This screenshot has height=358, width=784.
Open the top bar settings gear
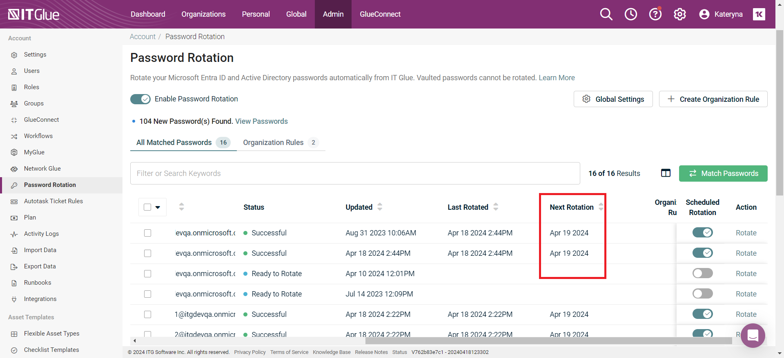point(679,14)
